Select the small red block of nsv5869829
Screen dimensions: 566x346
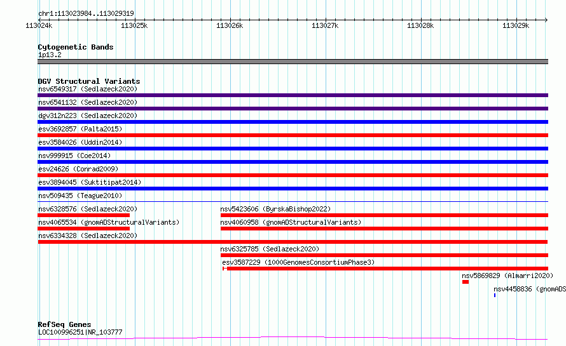[466, 282]
